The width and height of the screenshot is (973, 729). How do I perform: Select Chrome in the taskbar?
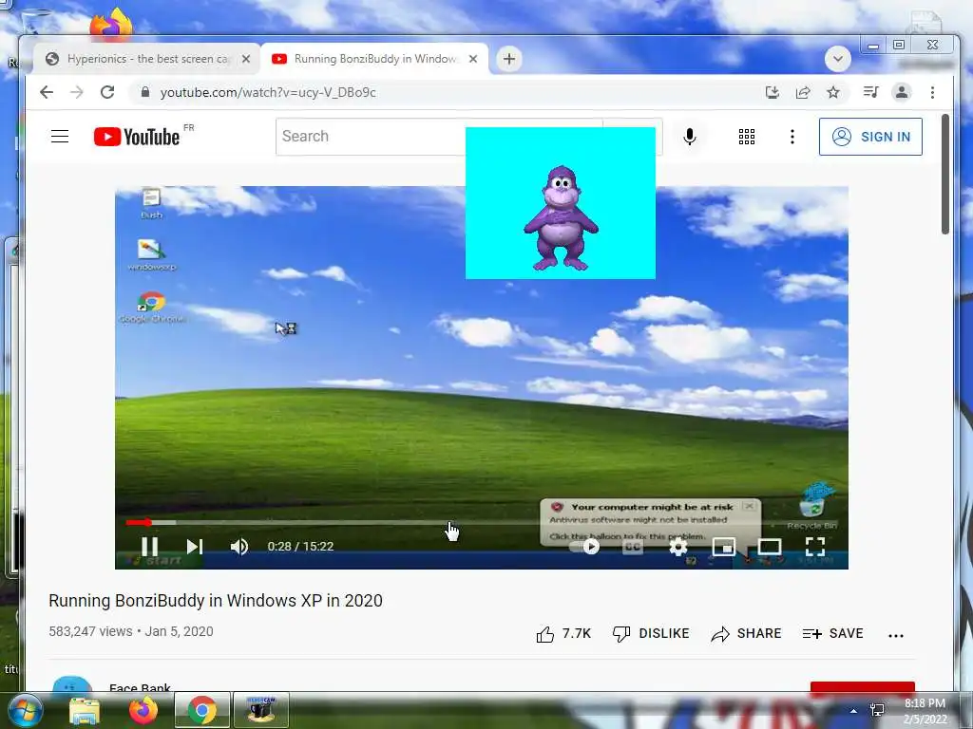(201, 710)
